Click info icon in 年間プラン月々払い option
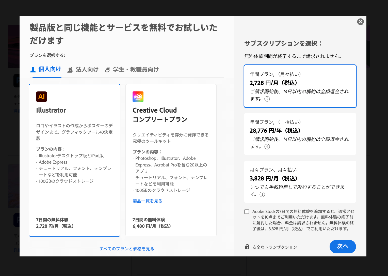 coord(267,99)
